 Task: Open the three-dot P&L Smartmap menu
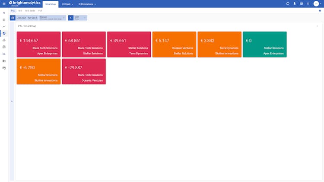tap(317, 26)
